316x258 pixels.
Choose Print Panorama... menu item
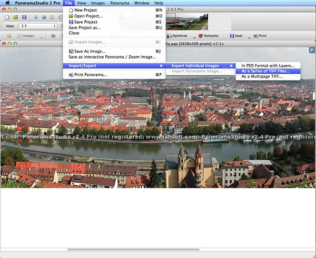(114, 75)
